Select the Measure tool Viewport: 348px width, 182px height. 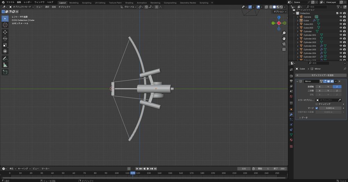point(5,65)
